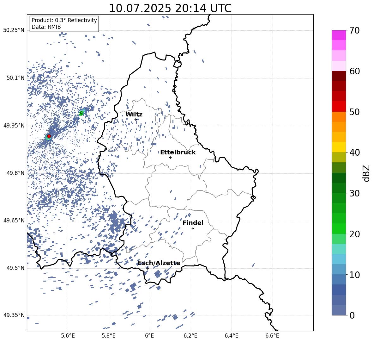
Task: Click the Esch/Alzette station cross marker
Action: [148, 268]
